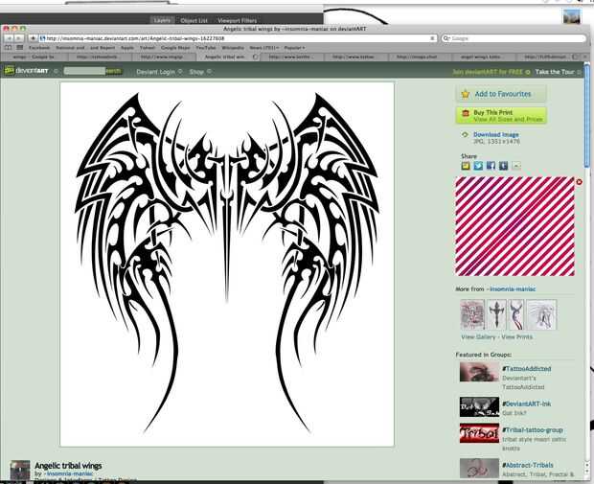The height and width of the screenshot is (484, 594).
Task: Switch to Viewport Filters tab in background window
Action: (238, 20)
